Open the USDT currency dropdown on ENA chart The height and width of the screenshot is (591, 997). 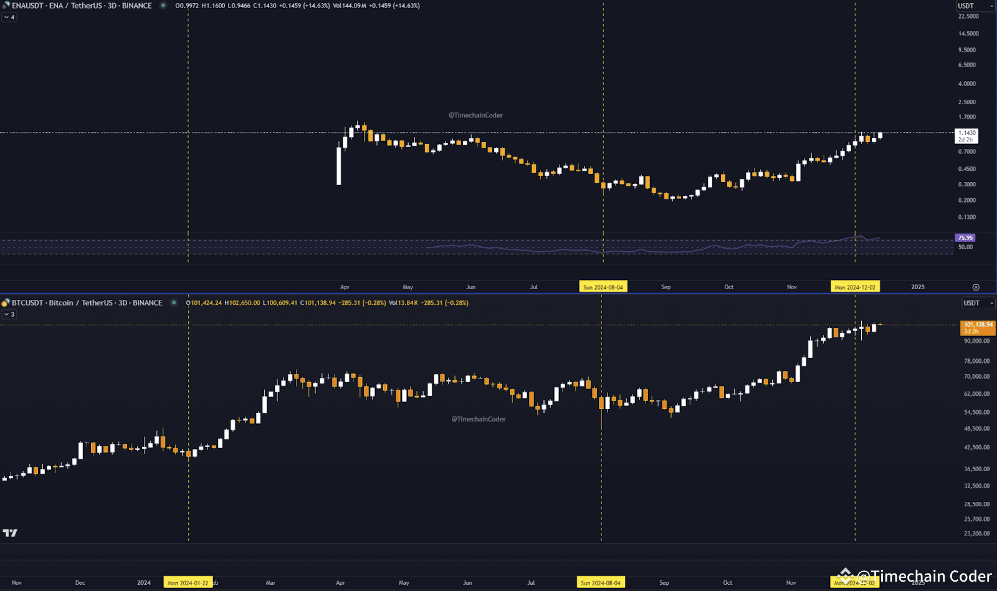(x=975, y=6)
